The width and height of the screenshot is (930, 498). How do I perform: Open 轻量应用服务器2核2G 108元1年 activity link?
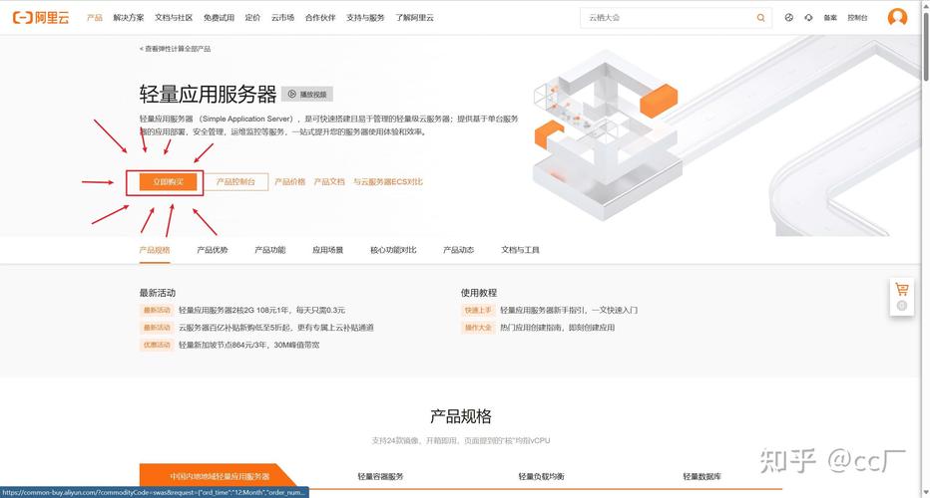pos(261,310)
